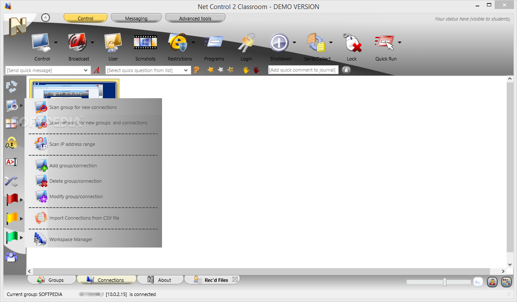Expand the Broadcast dropdown arrow
The image size is (517, 302).
click(x=92, y=42)
